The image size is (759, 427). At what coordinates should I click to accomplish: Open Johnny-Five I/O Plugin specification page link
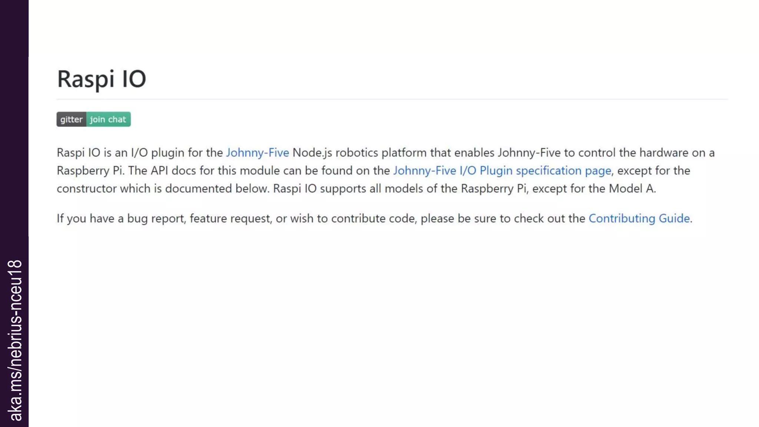pos(502,171)
